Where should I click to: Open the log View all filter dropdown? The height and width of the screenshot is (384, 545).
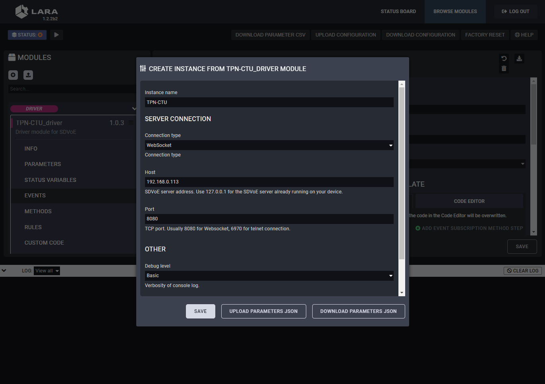[47, 271]
